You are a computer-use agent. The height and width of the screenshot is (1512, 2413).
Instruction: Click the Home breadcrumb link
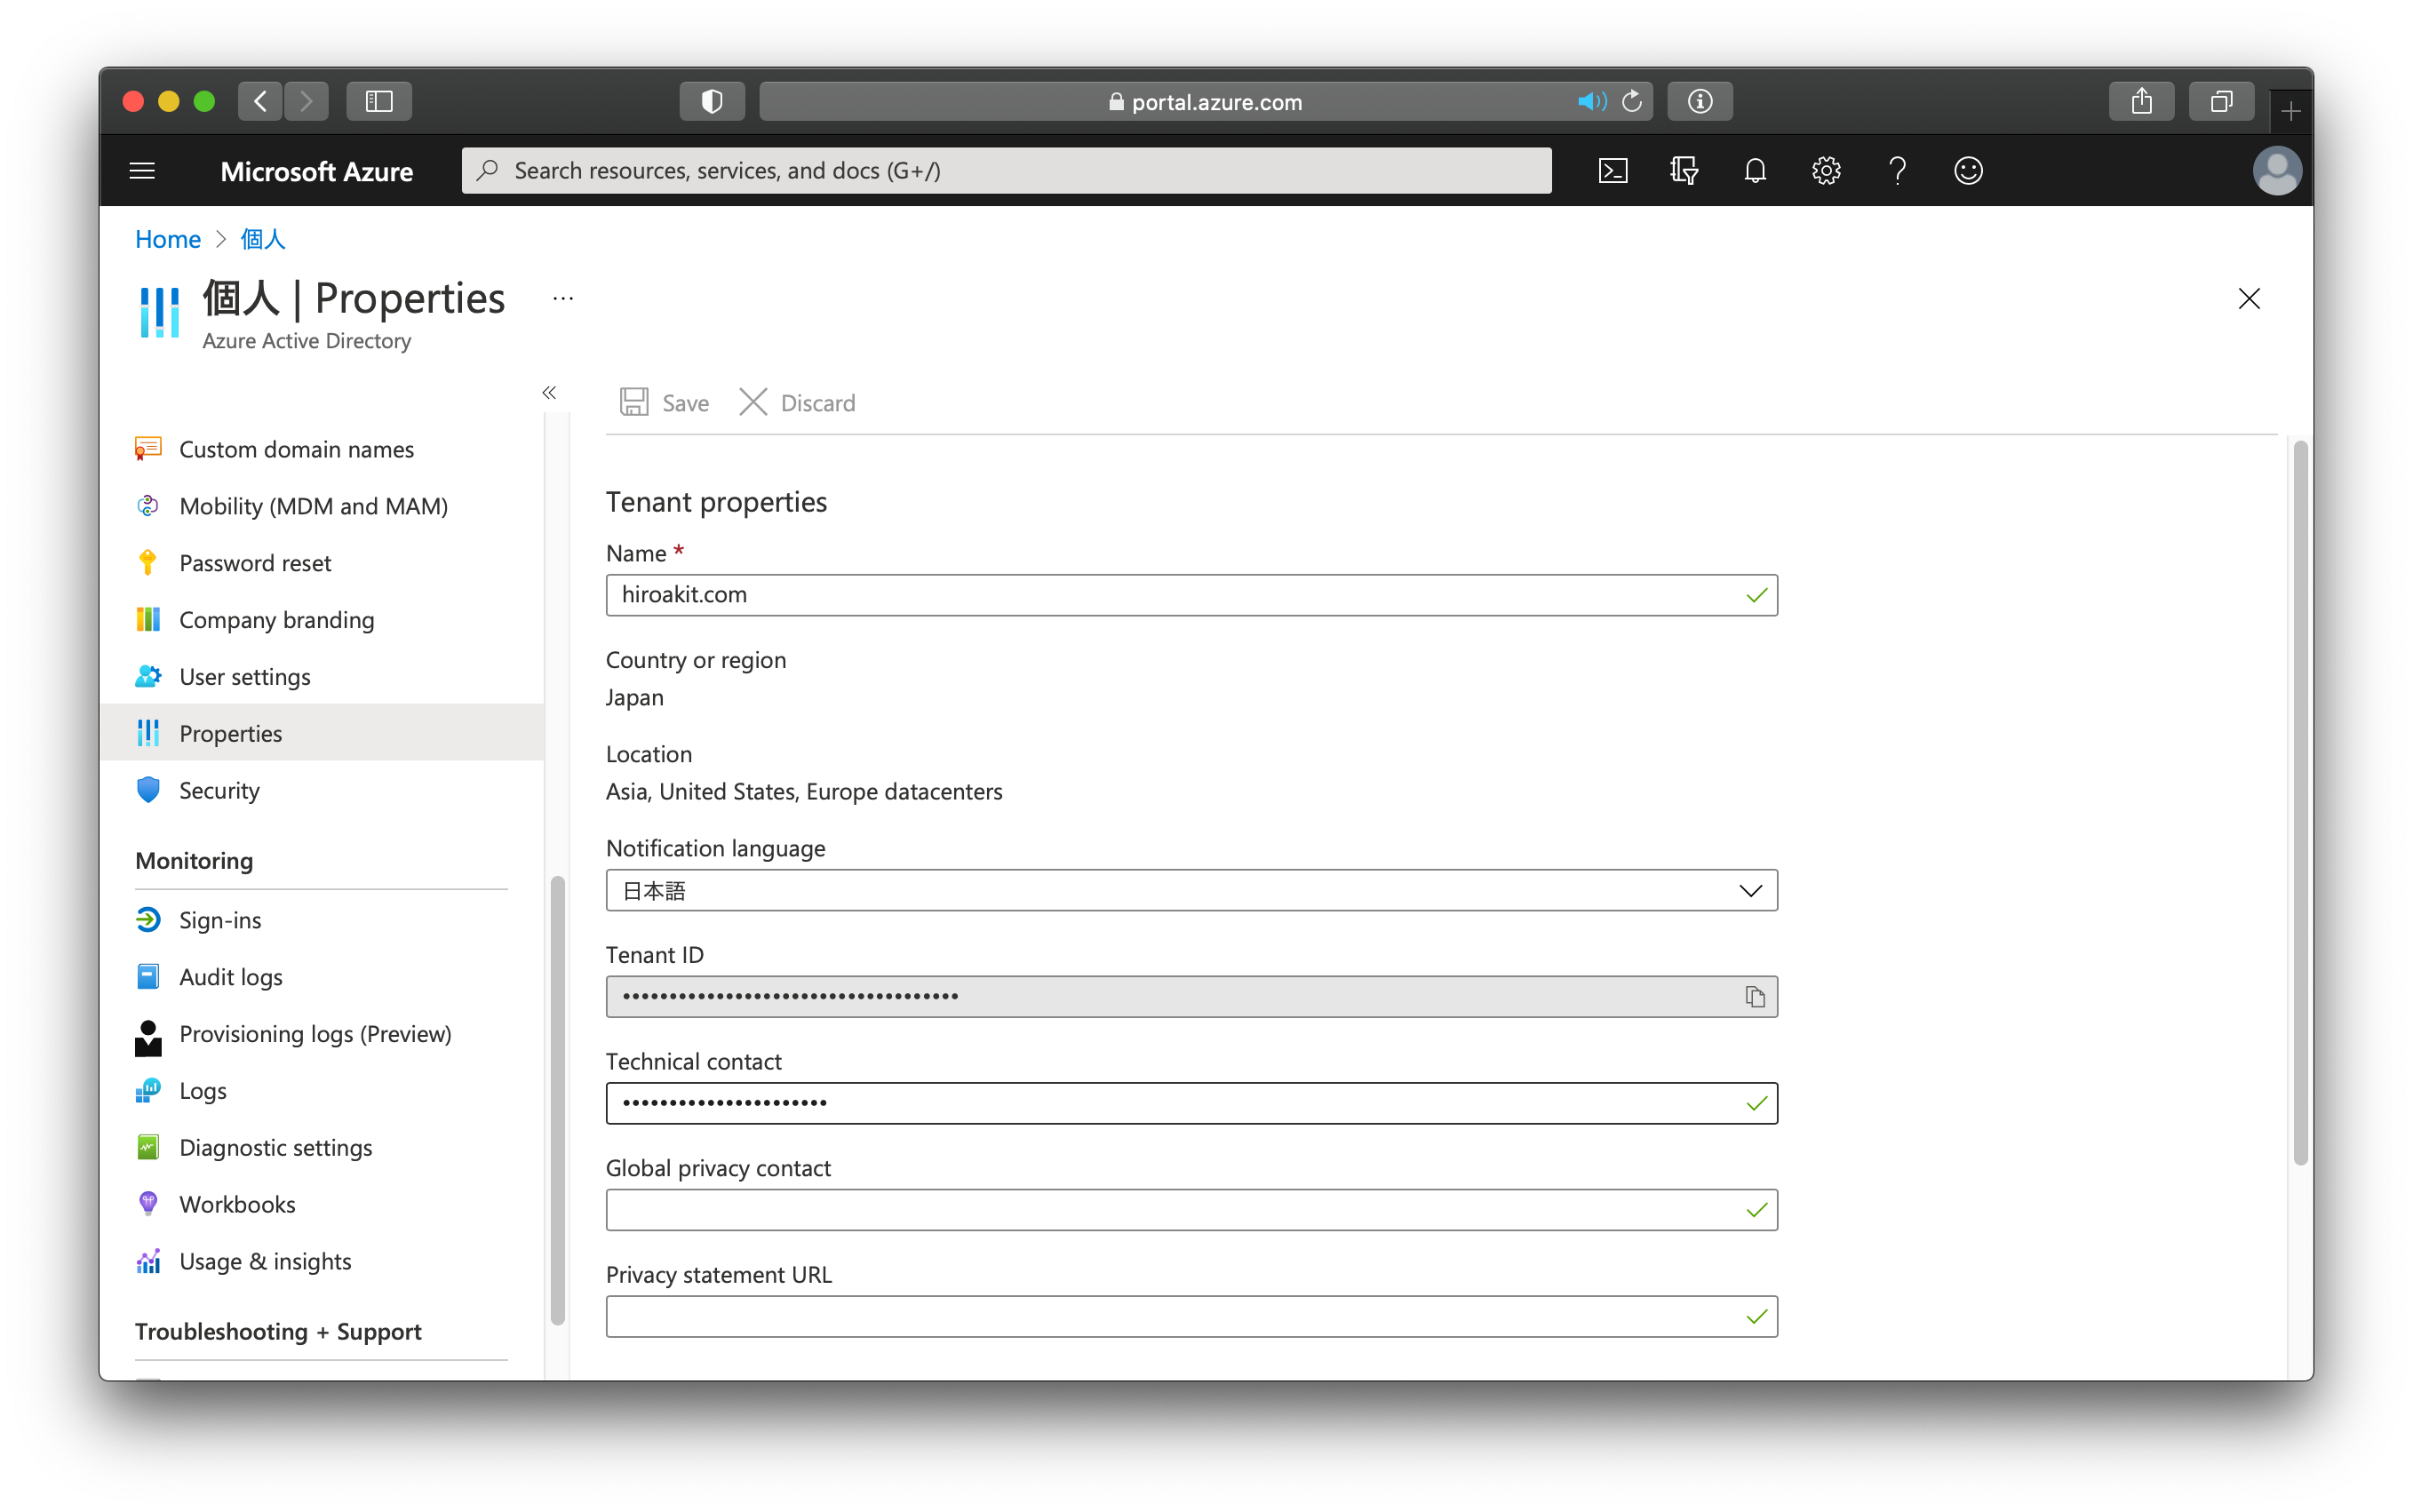[x=168, y=239]
